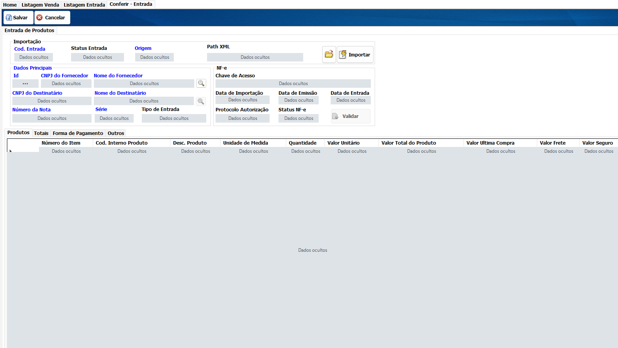This screenshot has height=348, width=618.
Task: Click the Tipo de Entrada field
Action: [x=174, y=118]
